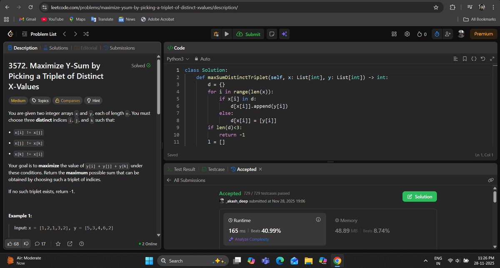Open the Python3 language dropdown

click(178, 59)
